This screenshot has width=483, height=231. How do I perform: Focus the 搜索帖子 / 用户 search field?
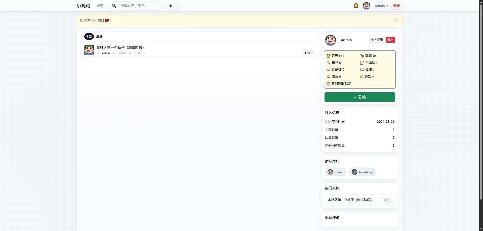coord(140,6)
